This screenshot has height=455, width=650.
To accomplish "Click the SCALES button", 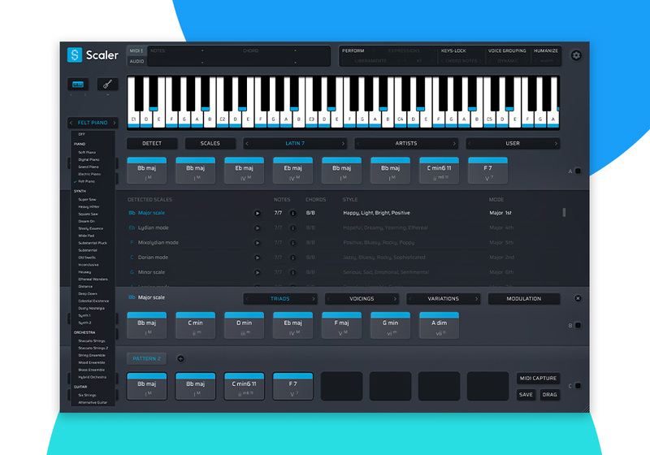I will coord(210,143).
